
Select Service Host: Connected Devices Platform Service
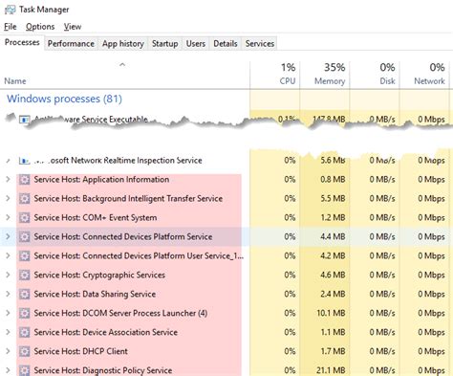tap(226, 237)
